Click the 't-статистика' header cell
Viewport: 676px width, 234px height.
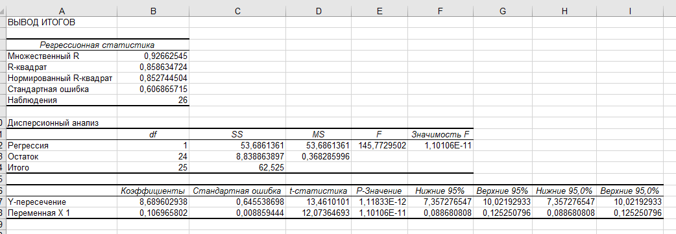[318, 191]
